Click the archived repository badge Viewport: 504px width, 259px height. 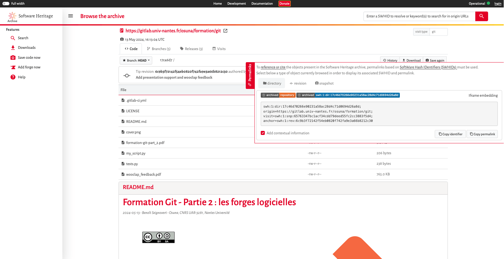coord(278,95)
